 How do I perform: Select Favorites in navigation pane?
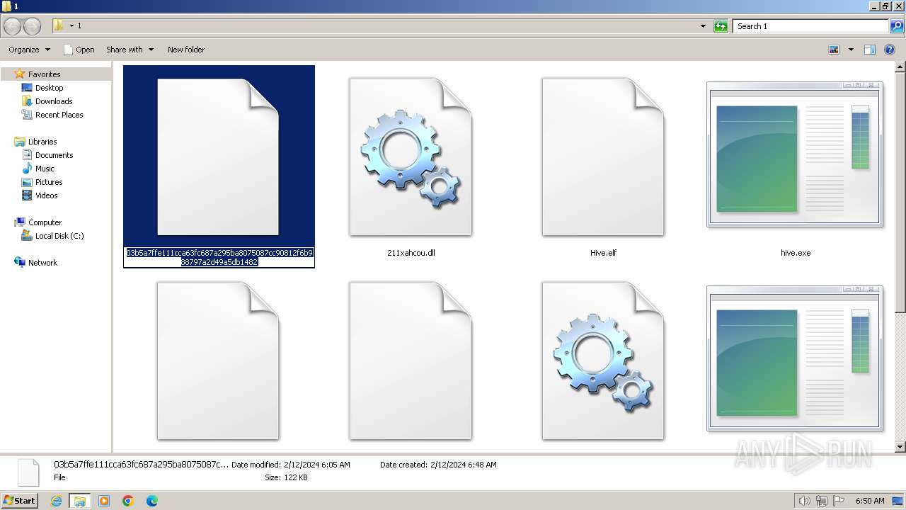click(x=44, y=74)
